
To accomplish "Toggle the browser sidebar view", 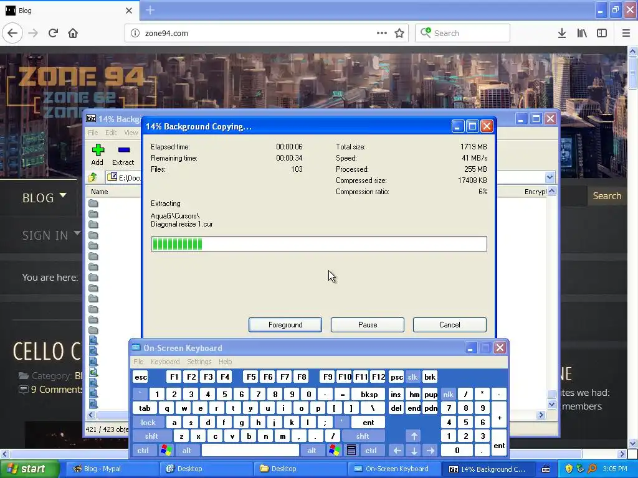I will click(x=602, y=34).
